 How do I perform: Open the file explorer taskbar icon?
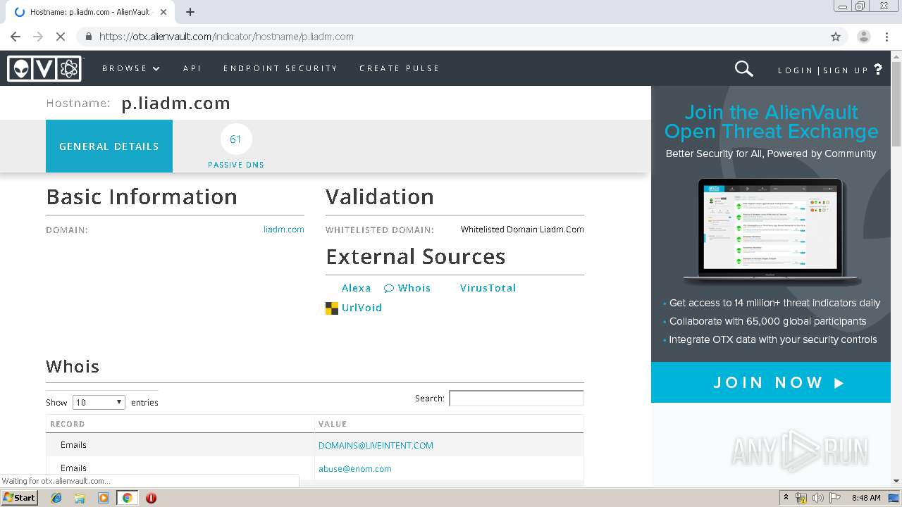[80, 498]
